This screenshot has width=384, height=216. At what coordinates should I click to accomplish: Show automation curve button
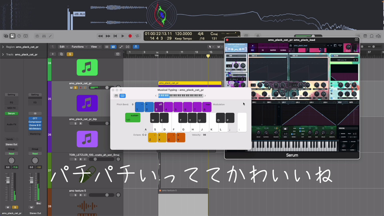pos(121,47)
